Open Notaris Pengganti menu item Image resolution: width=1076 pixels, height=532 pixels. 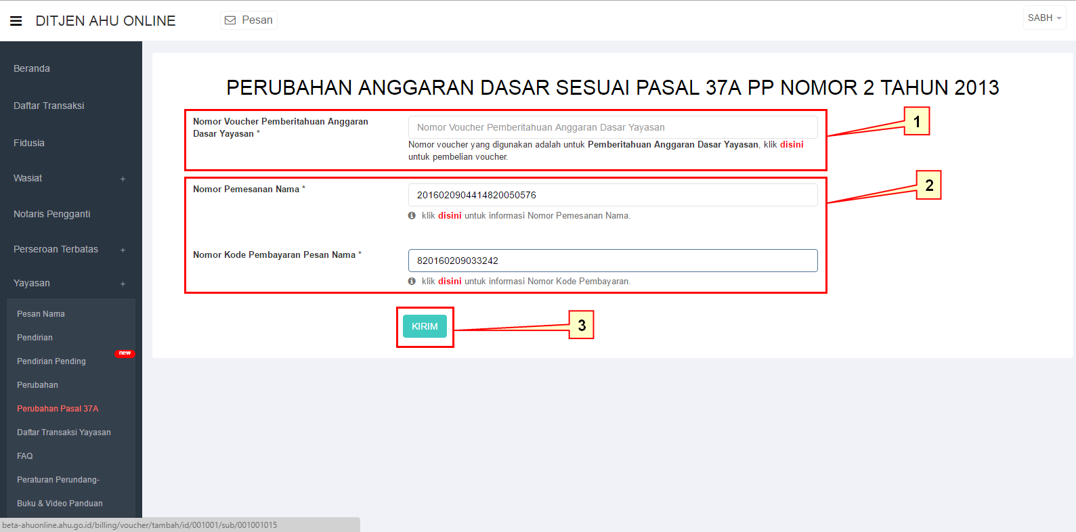(x=51, y=214)
